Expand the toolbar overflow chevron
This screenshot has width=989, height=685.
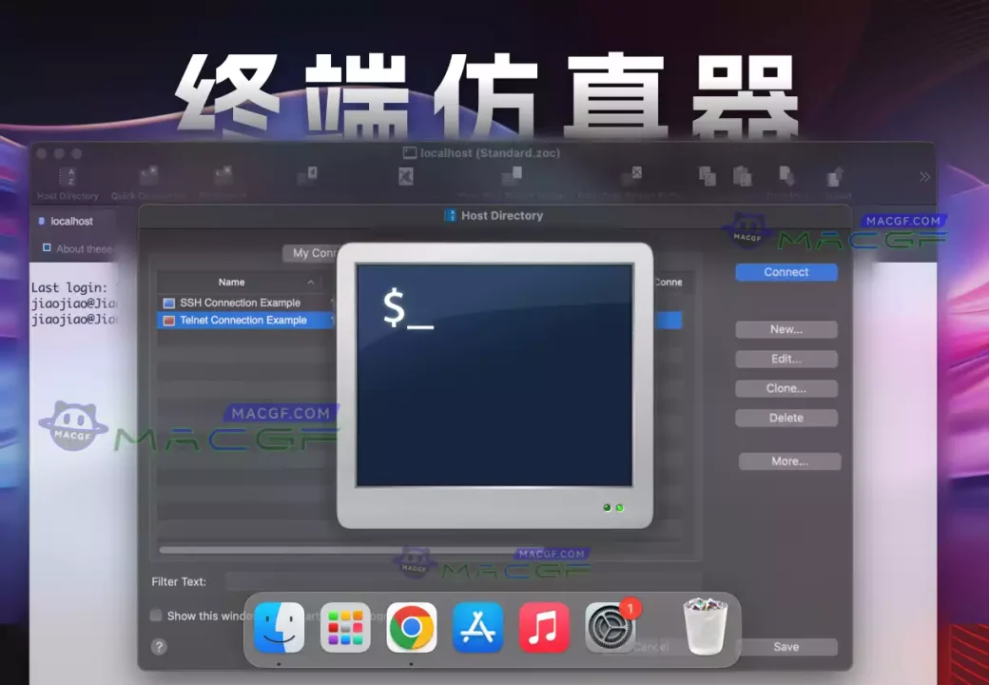tap(923, 176)
